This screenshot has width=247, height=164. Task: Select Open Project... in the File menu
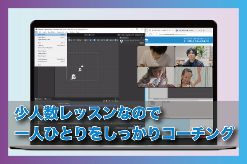point(51,54)
